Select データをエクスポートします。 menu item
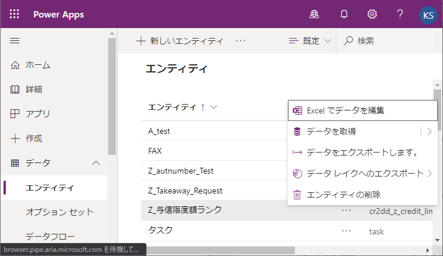This screenshot has width=443, height=256. pyautogui.click(x=363, y=153)
